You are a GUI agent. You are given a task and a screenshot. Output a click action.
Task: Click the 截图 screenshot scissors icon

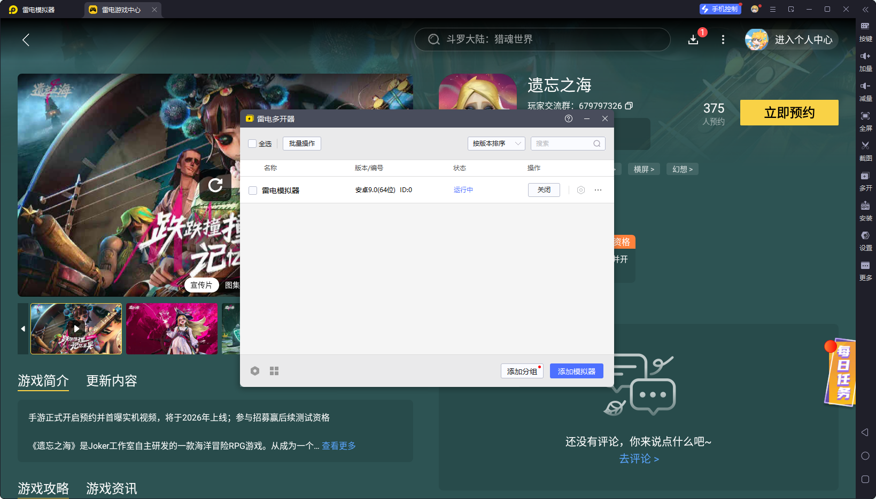click(x=865, y=146)
